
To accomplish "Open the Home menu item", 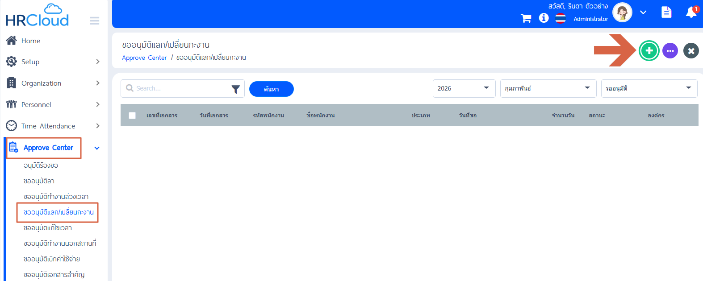I will (30, 41).
